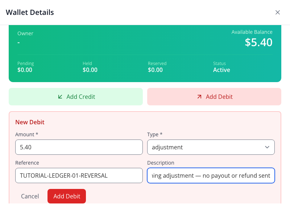Image resolution: width=290 pixels, height=218 pixels.
Task: Click the Active status text
Action: point(221,70)
